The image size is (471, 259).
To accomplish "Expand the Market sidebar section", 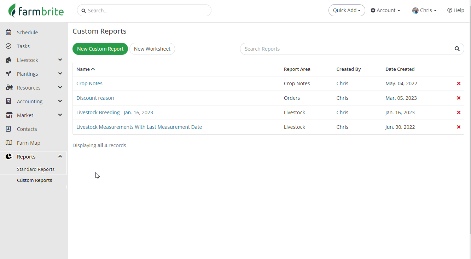I will (60, 115).
